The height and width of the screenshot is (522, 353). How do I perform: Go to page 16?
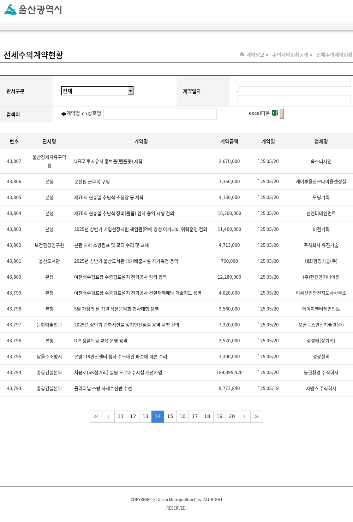[183, 417]
